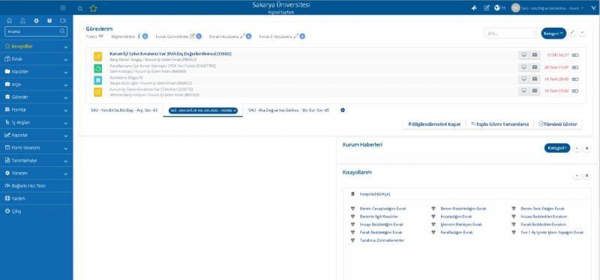Image resolution: width=600 pixels, height=280 pixels.
Task: Click the edit note icon in the top bar
Action: (486, 8)
